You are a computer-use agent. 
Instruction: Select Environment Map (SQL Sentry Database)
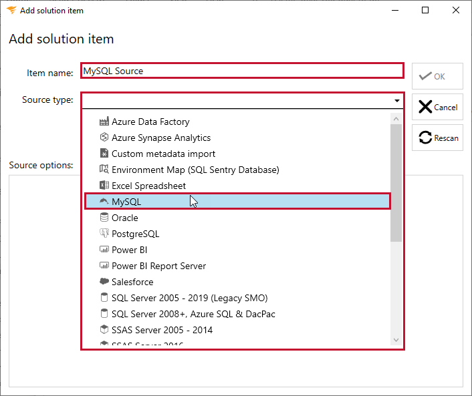238,170
